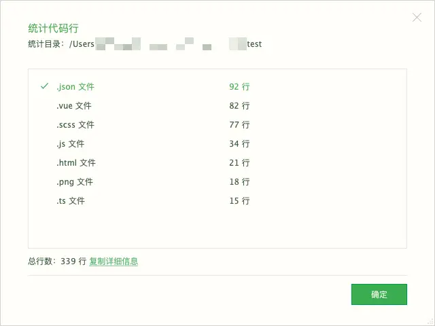Select the .js 文件 row
Image resolution: width=435 pixels, height=326 pixels.
[x=217, y=143]
